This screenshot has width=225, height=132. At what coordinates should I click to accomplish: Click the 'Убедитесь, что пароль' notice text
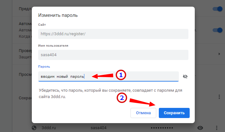[x=110, y=94]
